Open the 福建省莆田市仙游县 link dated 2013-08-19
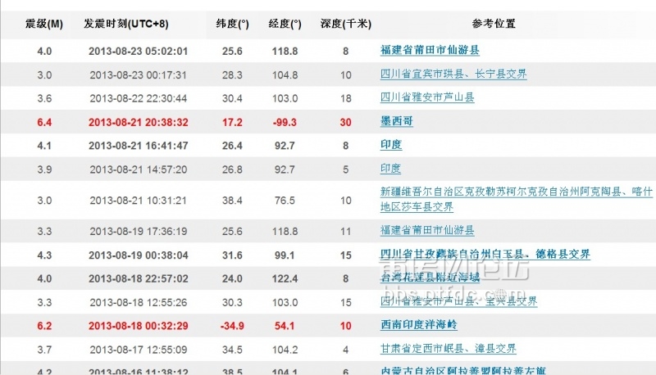The width and height of the screenshot is (656, 375). point(427,230)
